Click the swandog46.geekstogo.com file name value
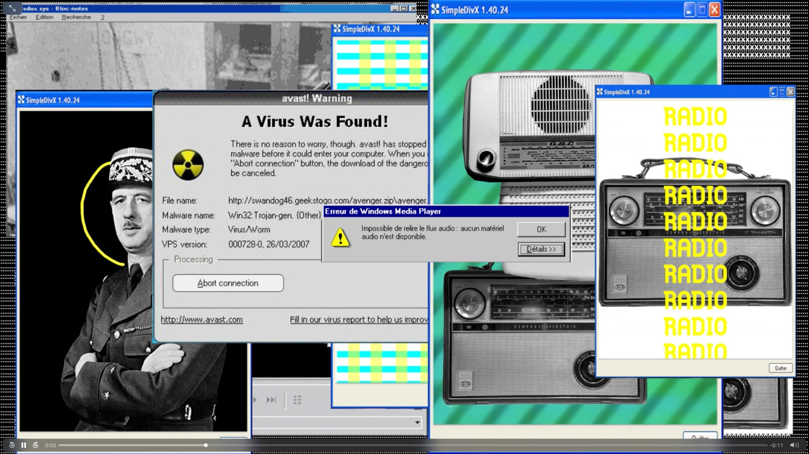Screen dimensions: 809x454 click(x=328, y=201)
